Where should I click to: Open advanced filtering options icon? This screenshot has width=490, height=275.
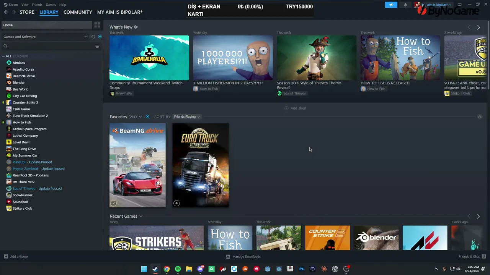[x=97, y=46]
